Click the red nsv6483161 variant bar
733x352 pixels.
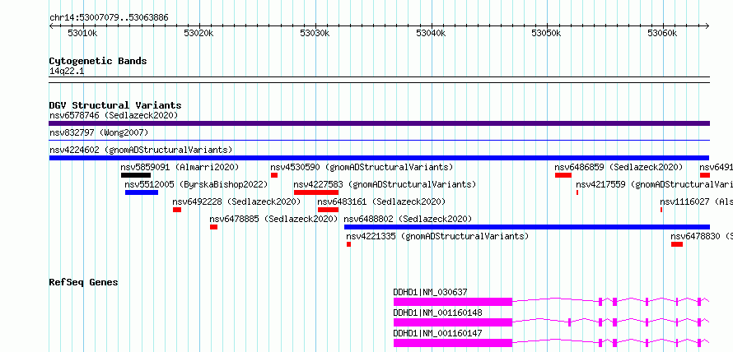pyautogui.click(x=328, y=210)
